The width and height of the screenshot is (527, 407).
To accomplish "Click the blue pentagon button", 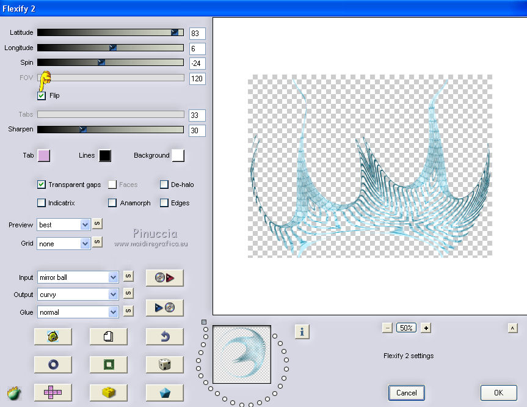I will tap(164, 392).
